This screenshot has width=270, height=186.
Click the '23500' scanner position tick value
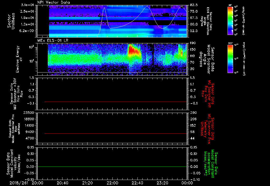[28, 112]
